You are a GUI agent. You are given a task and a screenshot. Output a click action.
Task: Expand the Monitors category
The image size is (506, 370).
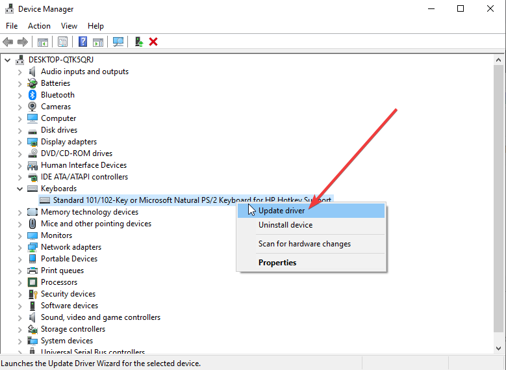coord(19,235)
